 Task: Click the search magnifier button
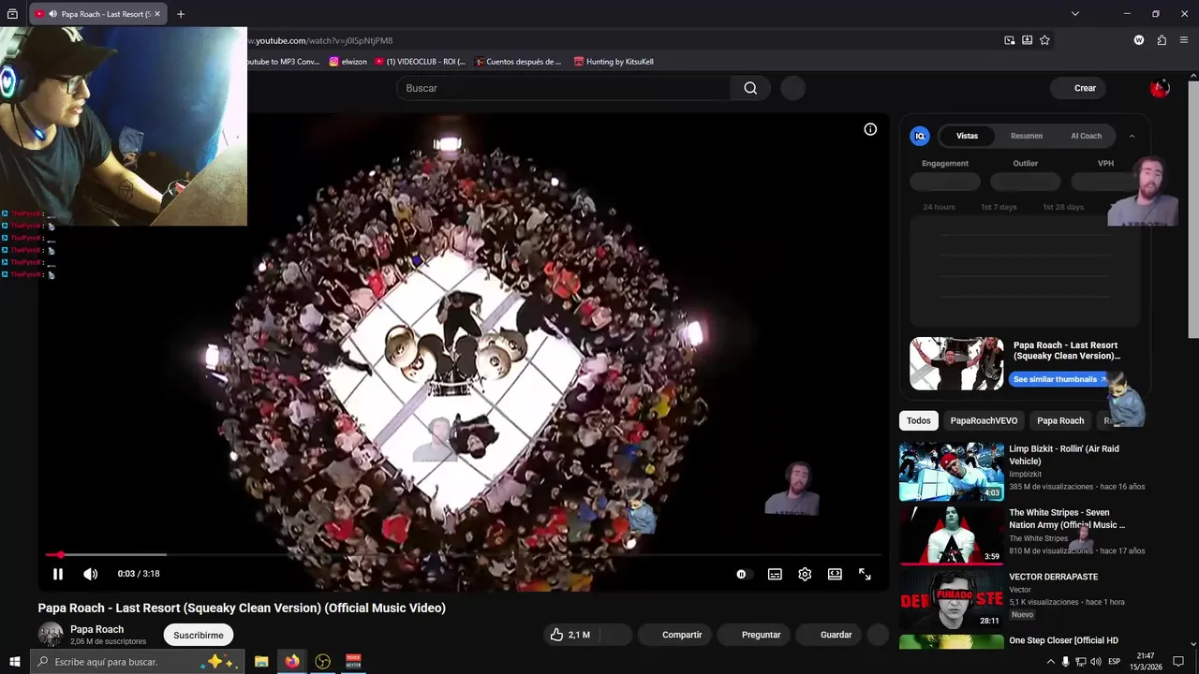[750, 88]
